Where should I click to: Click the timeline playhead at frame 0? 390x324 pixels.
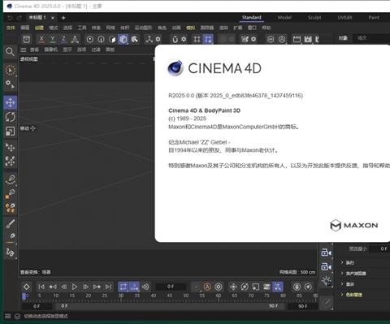coord(24,296)
